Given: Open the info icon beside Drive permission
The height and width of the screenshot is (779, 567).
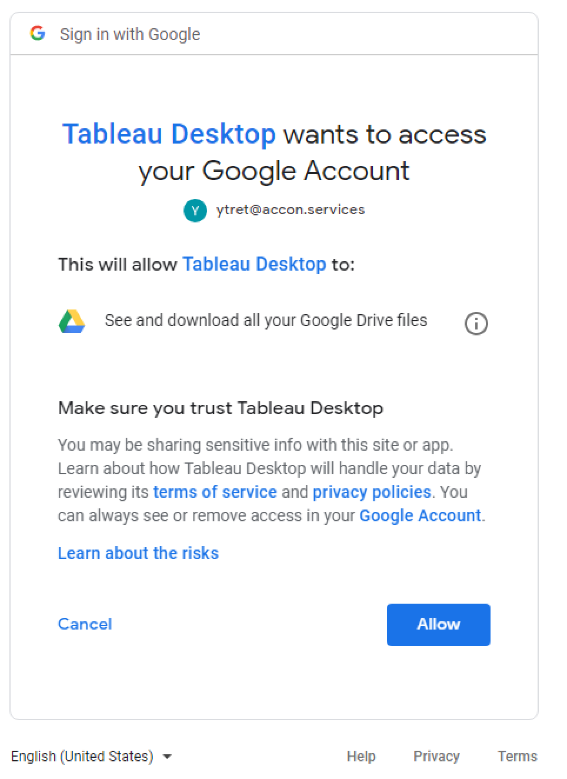Looking at the screenshot, I should (476, 324).
